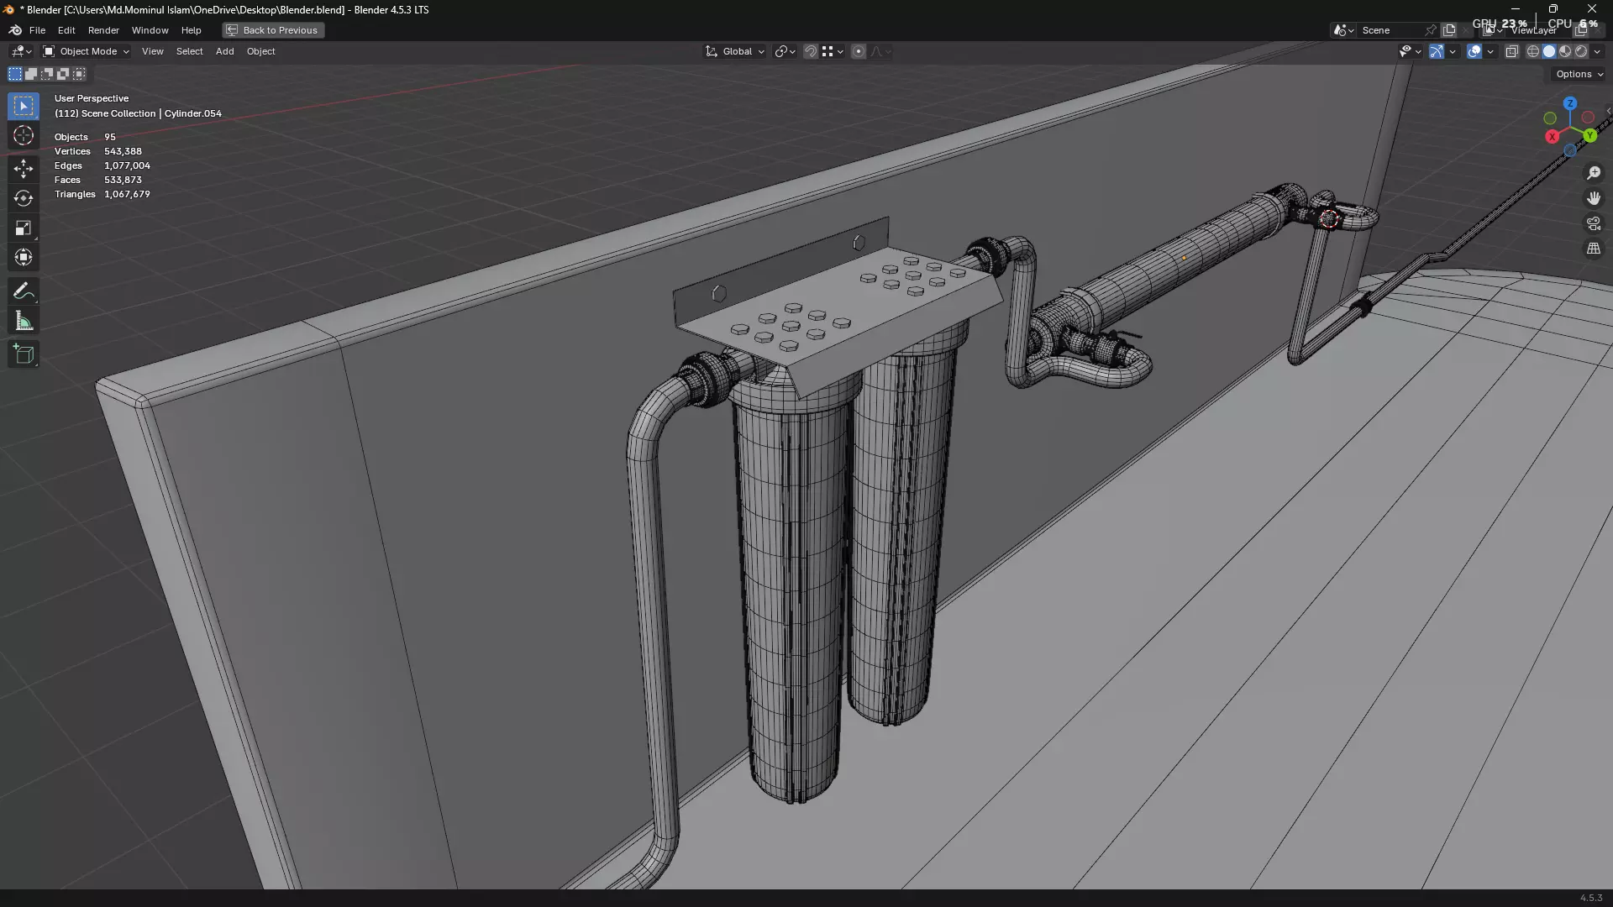Set selection mode to Intersect
The width and height of the screenshot is (1613, 907).
click(79, 74)
